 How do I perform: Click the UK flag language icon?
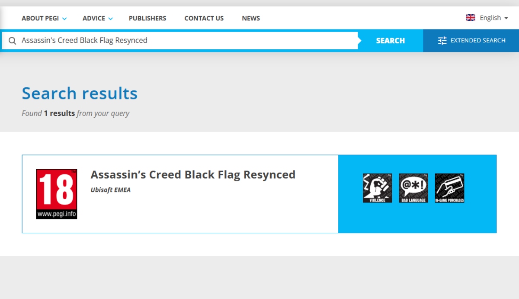(471, 18)
